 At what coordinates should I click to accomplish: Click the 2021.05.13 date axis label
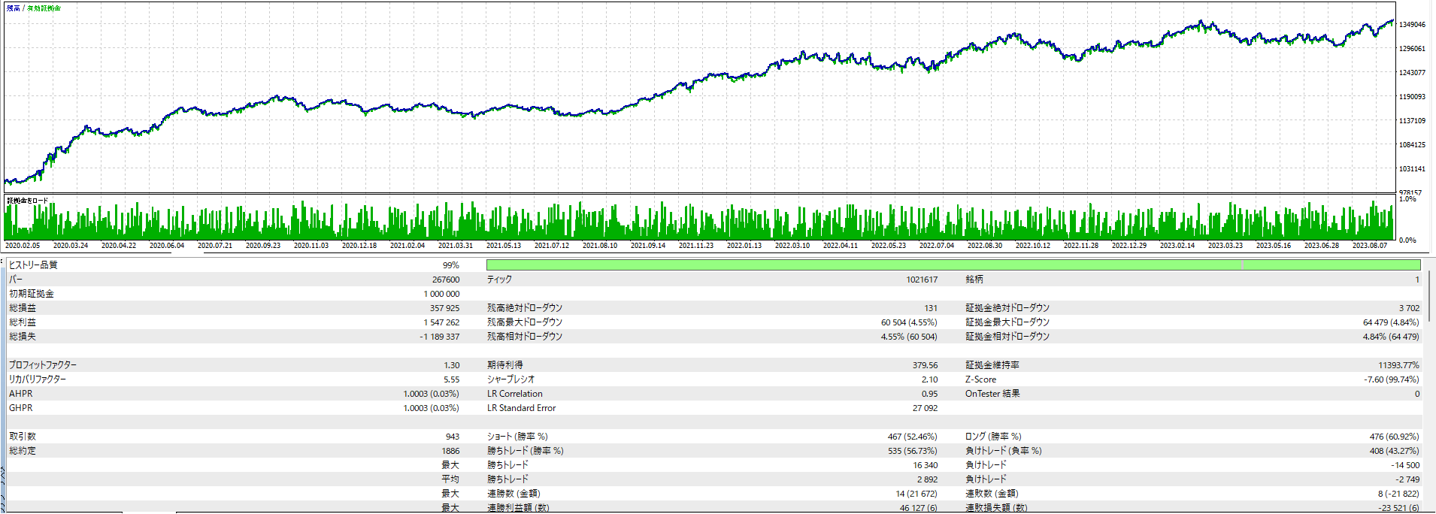click(504, 246)
